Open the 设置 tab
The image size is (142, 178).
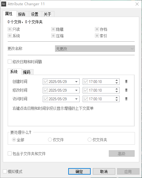[35, 14]
